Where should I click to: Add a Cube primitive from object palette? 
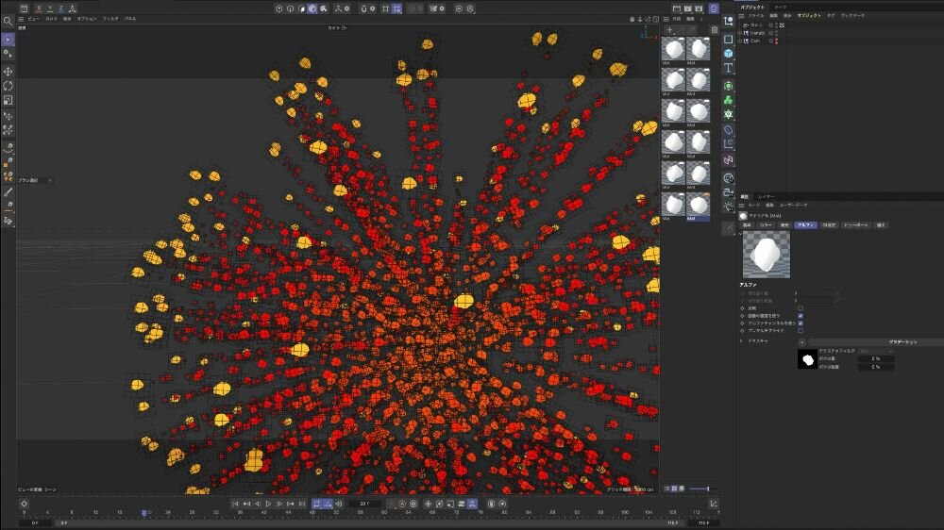729,54
